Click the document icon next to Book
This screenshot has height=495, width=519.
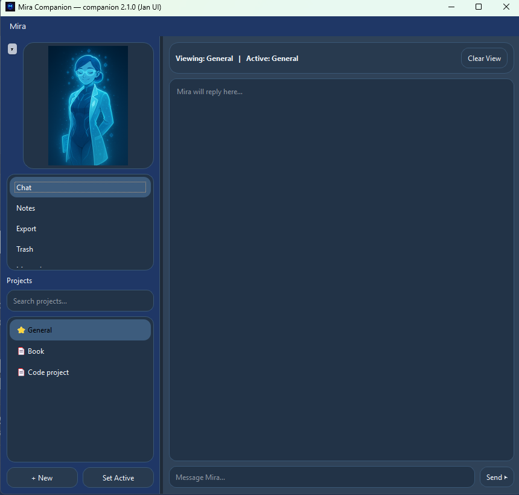click(x=21, y=351)
